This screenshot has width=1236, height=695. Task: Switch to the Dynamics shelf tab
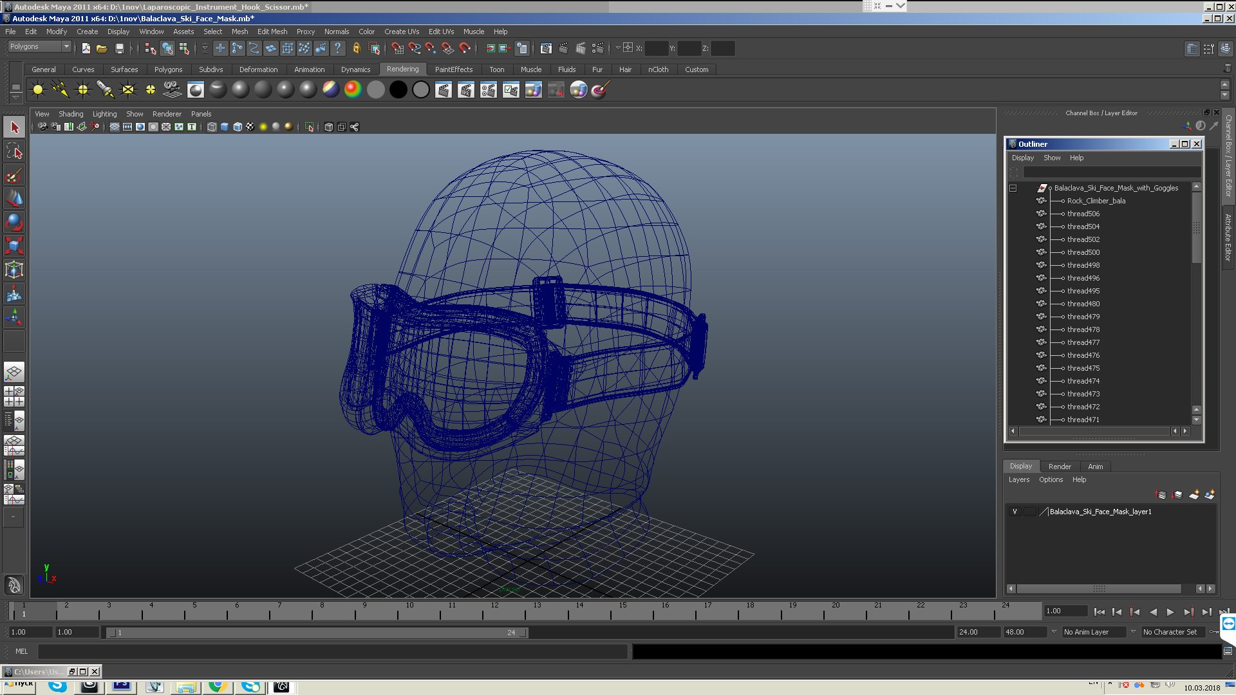(x=355, y=69)
